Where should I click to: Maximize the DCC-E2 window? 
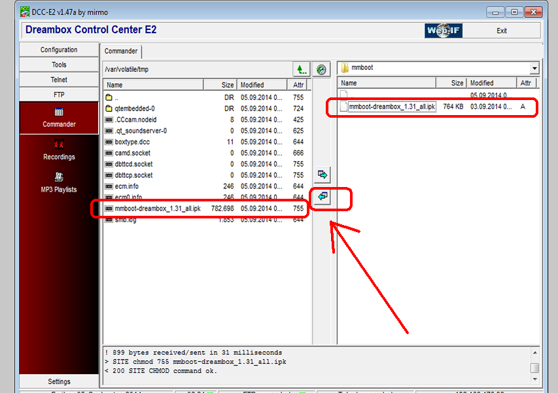coord(514,12)
